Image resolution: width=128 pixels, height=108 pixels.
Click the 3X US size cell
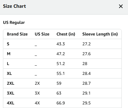click(37, 93)
